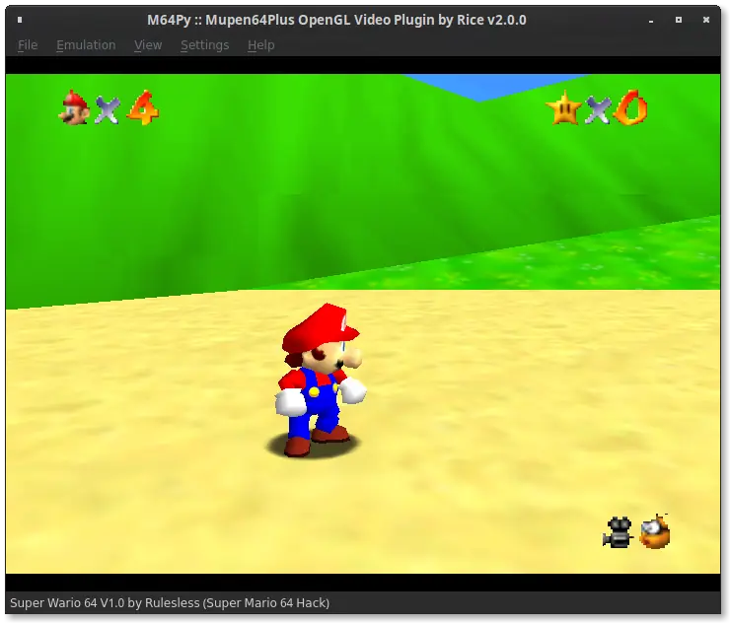The image size is (730, 623).
Task: Minimize the M64Py window
Action: point(651,20)
